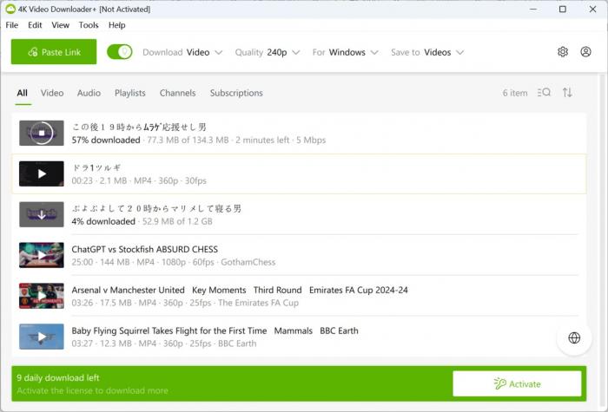
Task: Switch to the Audio tab
Action: point(89,93)
